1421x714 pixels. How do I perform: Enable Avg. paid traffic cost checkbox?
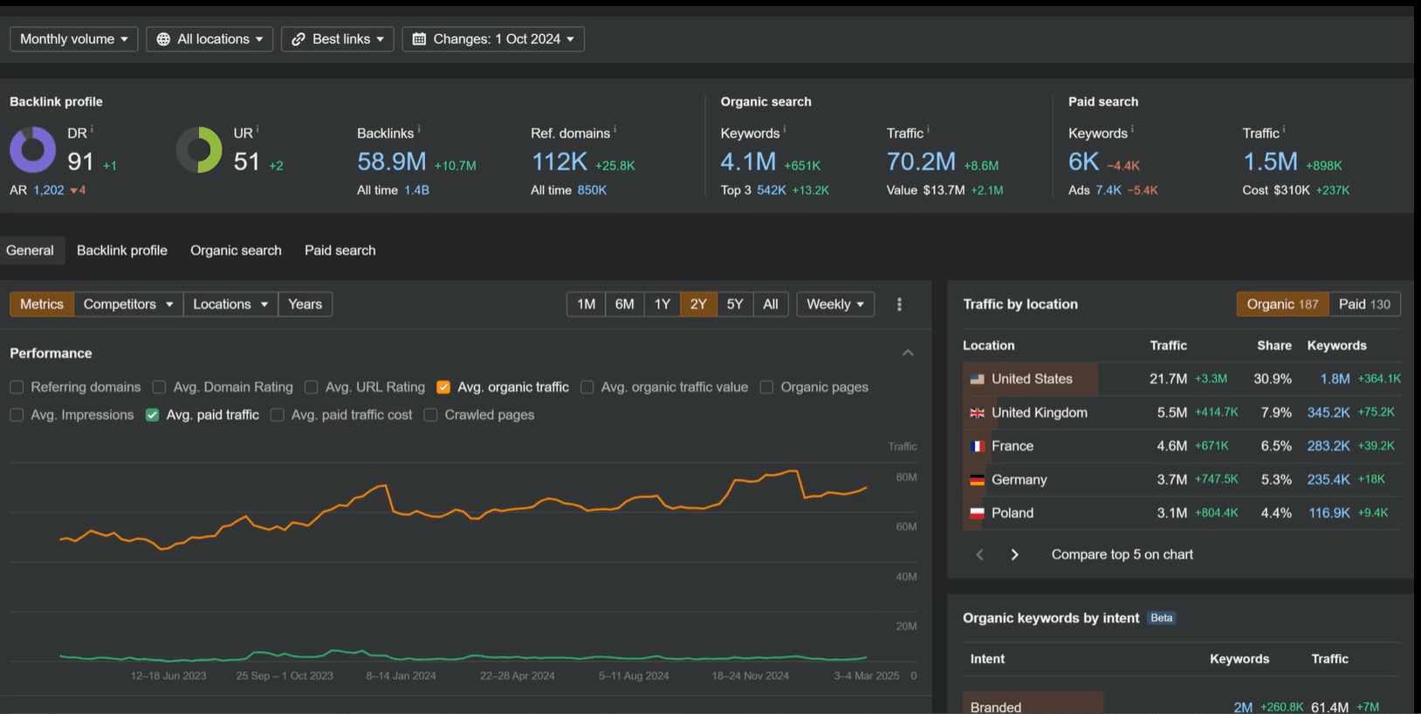(277, 415)
